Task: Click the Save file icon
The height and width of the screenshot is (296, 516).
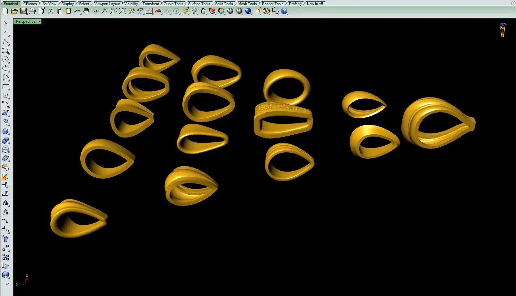Action: (23, 11)
